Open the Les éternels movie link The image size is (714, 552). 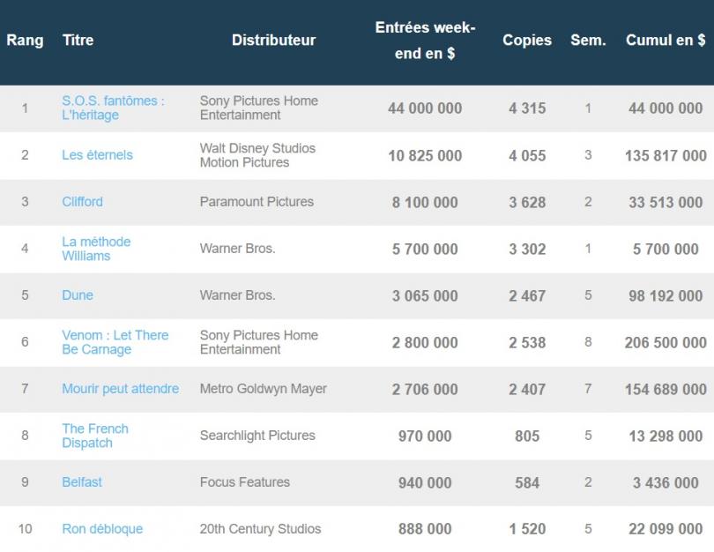[98, 155]
